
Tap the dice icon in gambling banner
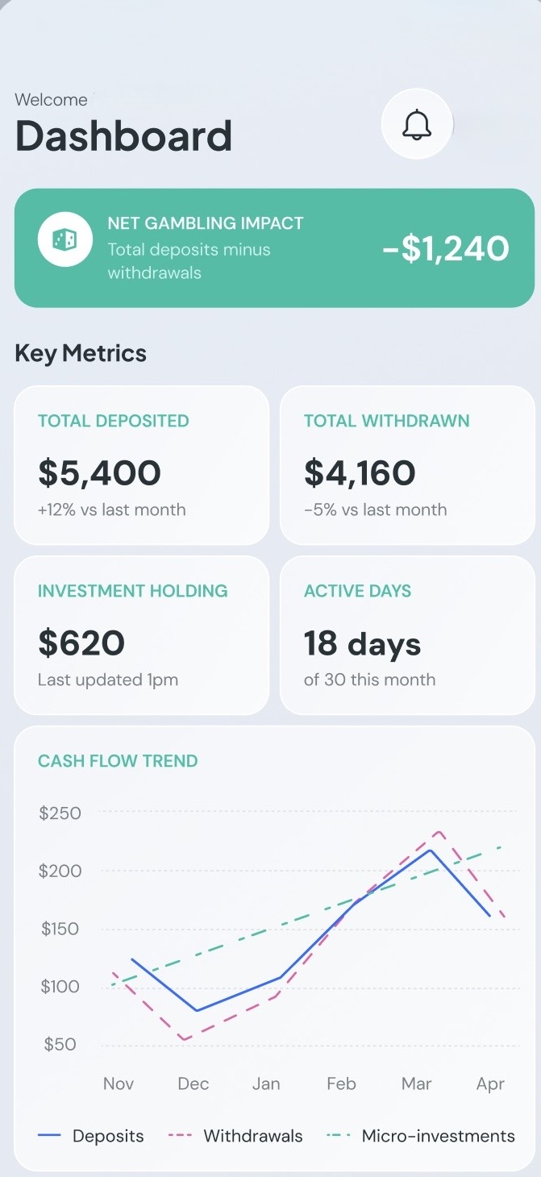65,239
